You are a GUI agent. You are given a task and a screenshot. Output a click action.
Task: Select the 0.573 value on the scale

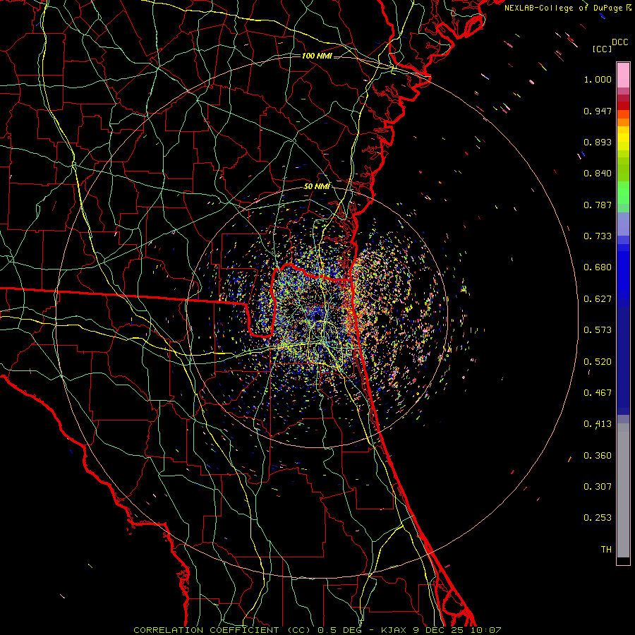pos(598,330)
